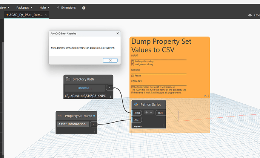Click the CPython3 engine label
260x158 pixels.
pyautogui.click(x=138, y=126)
